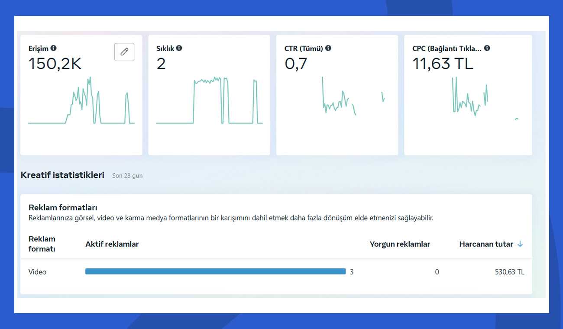The height and width of the screenshot is (329, 563).
Task: Open the info tooltip beside Sıklık
Action: pos(179,48)
